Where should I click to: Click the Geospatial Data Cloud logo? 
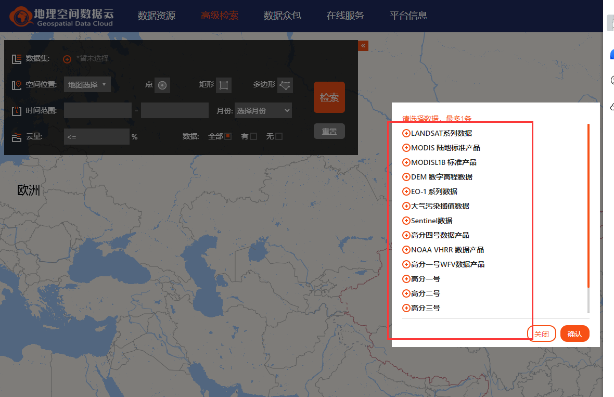(61, 16)
